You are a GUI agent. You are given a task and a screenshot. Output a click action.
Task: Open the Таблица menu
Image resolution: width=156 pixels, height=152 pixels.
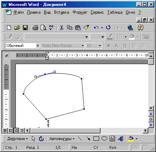coord(115,12)
